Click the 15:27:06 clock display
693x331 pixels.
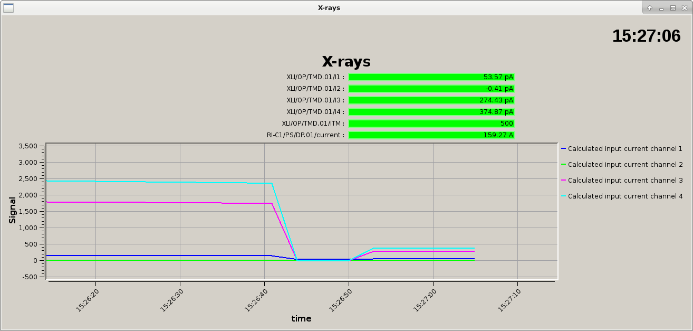pyautogui.click(x=646, y=36)
